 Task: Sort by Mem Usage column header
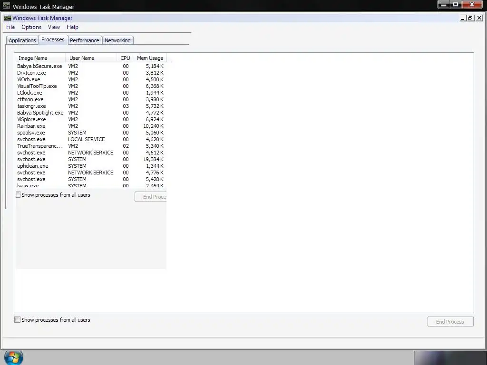tap(150, 58)
